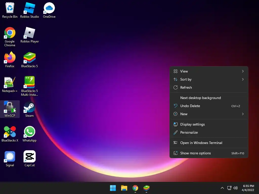Image resolution: width=259 pixels, height=194 pixels.
Task: Select BlueStacks 5 Multi-Instance shortcut
Action: (x=30, y=86)
